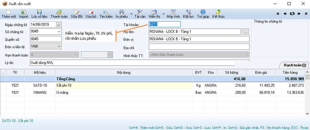Select the Xi măng content cell
The height and width of the screenshot is (130, 310).
pos(124,92)
